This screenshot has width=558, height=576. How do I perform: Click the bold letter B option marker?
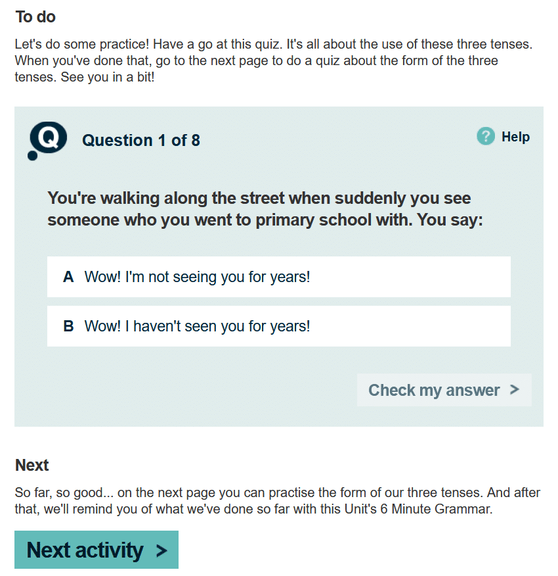point(68,326)
